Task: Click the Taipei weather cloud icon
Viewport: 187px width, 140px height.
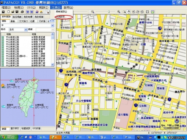Action: coord(12,81)
